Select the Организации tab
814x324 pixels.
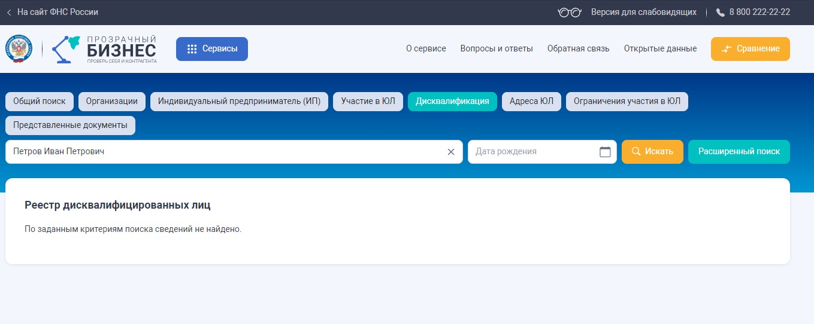tap(111, 102)
